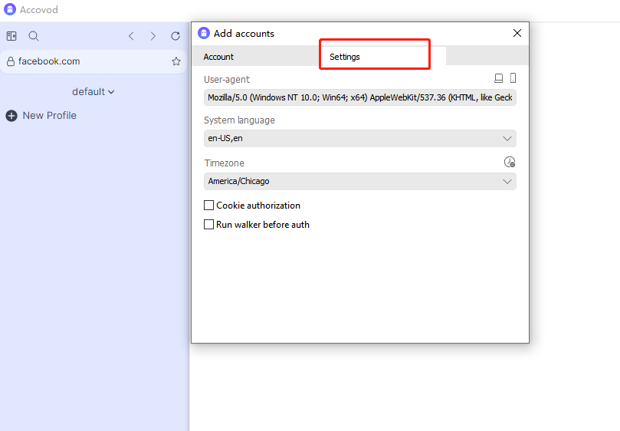Check Run walker before auth
This screenshot has height=431, width=620.
click(x=208, y=225)
